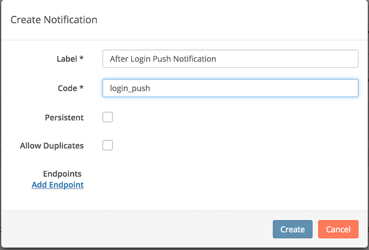Enable the Persistent checkbox

107,117
